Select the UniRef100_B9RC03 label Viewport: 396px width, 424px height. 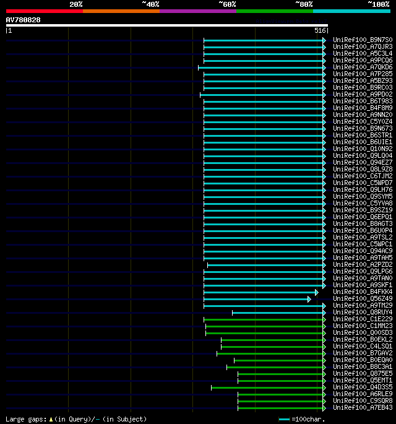point(363,88)
